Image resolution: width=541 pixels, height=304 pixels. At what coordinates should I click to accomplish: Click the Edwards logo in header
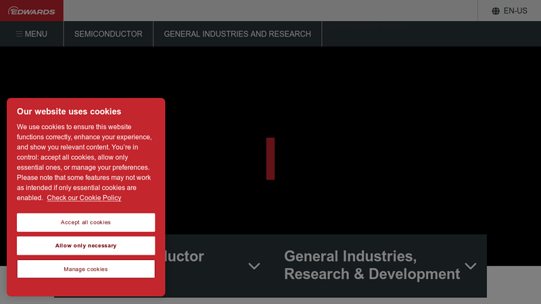32,11
